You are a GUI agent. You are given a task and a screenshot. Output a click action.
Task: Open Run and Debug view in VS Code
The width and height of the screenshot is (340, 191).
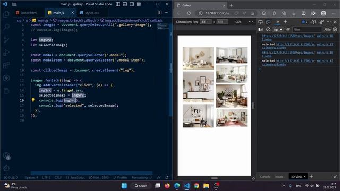[x=6, y=53]
